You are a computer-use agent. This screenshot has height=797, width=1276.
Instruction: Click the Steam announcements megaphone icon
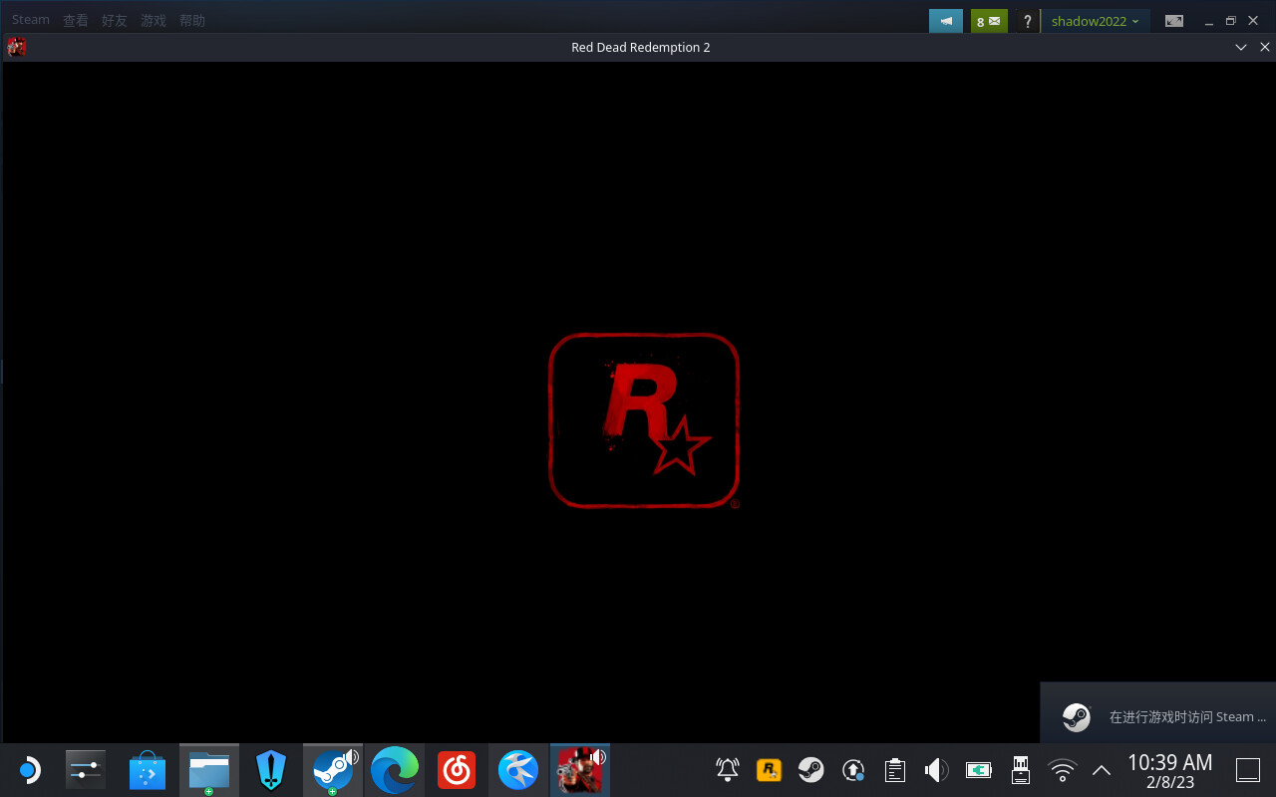coord(946,21)
